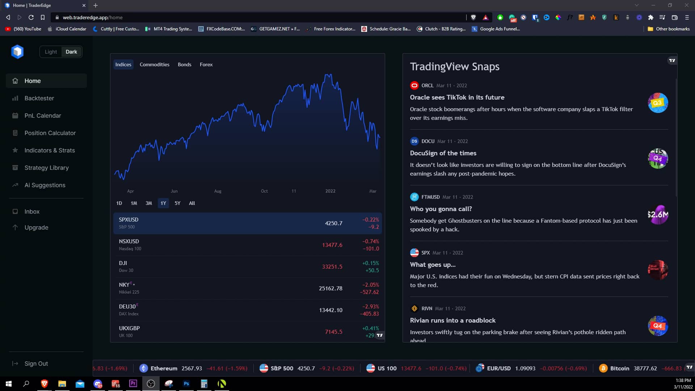
Task: Select the All time range
Action: (x=192, y=203)
